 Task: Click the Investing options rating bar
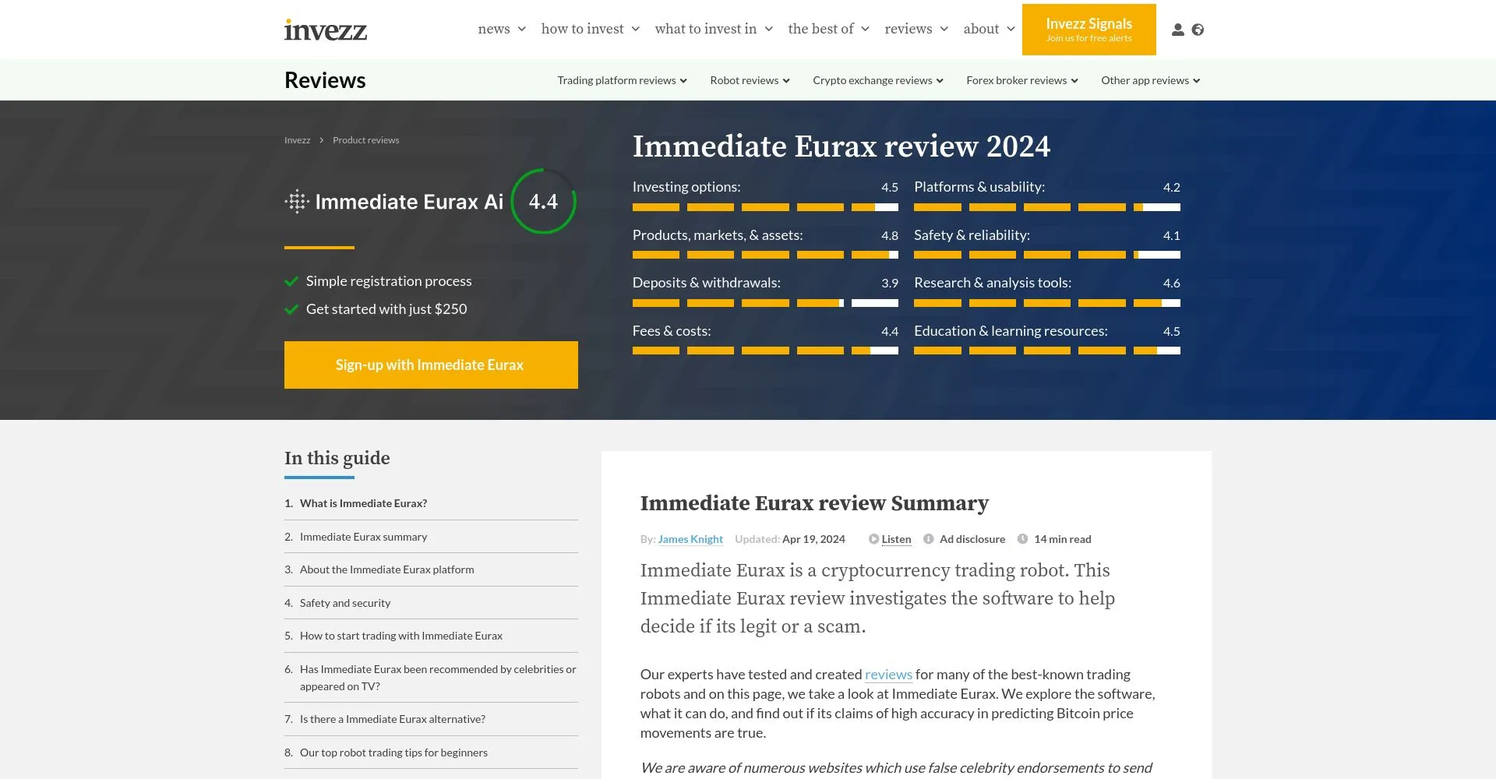[x=765, y=207]
